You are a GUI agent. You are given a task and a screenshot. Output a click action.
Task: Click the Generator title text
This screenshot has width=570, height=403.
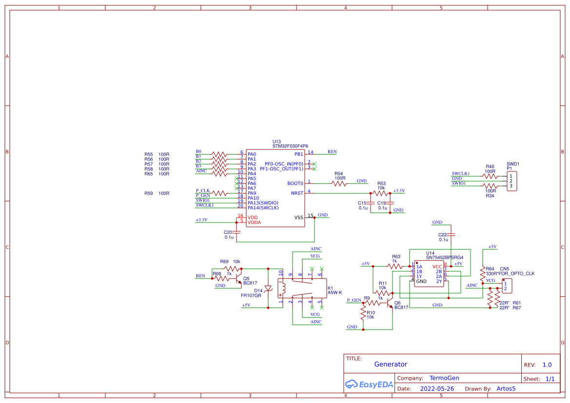(x=390, y=364)
